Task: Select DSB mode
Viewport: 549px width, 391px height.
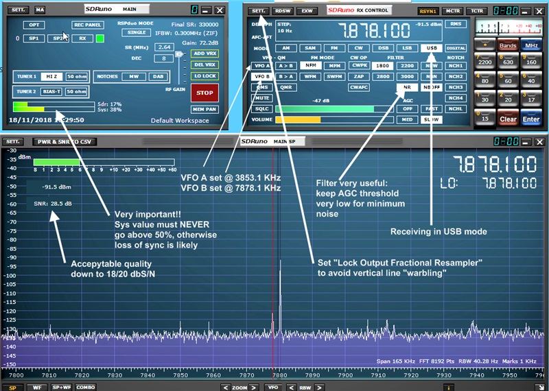Action: (x=383, y=48)
